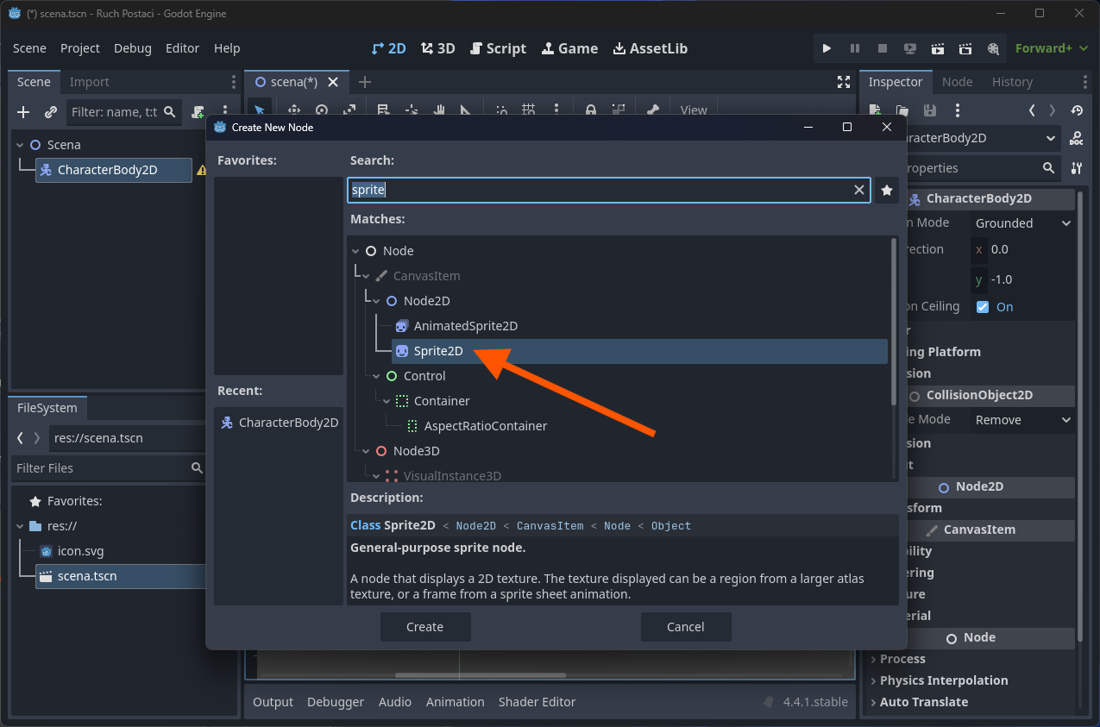Click the Matches list vertical scrollbar
Screen dimensions: 1100x727
[893, 321]
